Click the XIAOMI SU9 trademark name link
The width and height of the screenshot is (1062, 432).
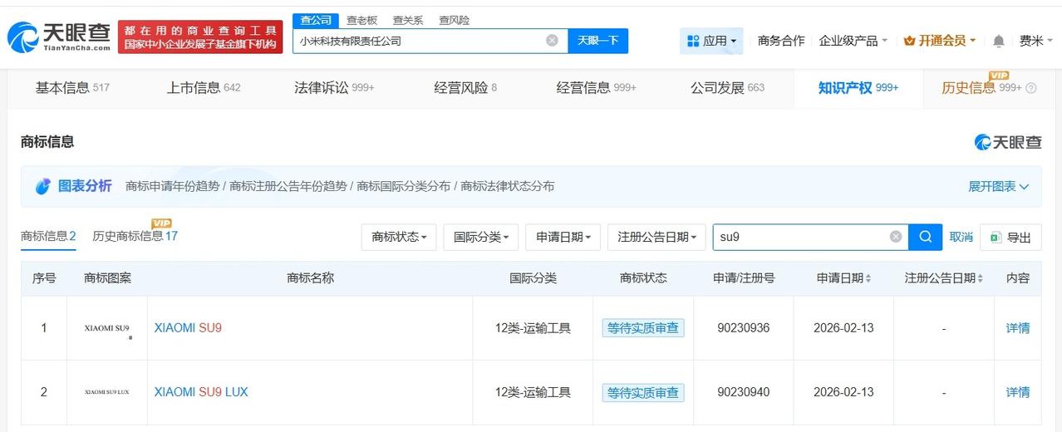coord(188,328)
